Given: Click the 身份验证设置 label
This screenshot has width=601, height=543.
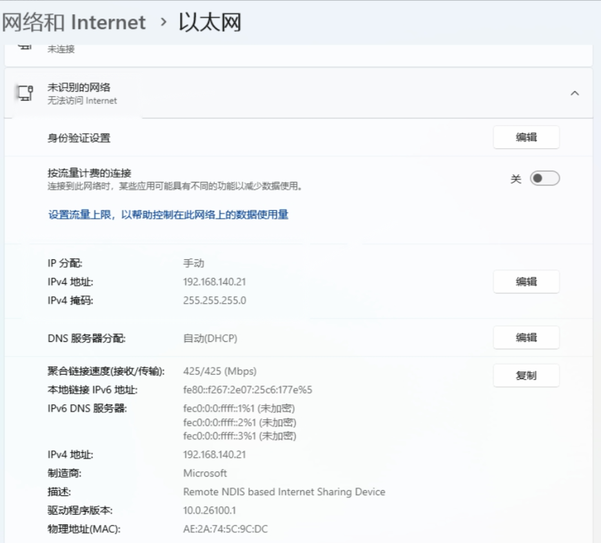Looking at the screenshot, I should pyautogui.click(x=79, y=138).
